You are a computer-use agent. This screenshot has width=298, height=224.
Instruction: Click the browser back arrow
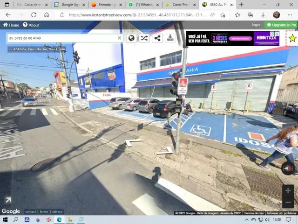[8, 14]
